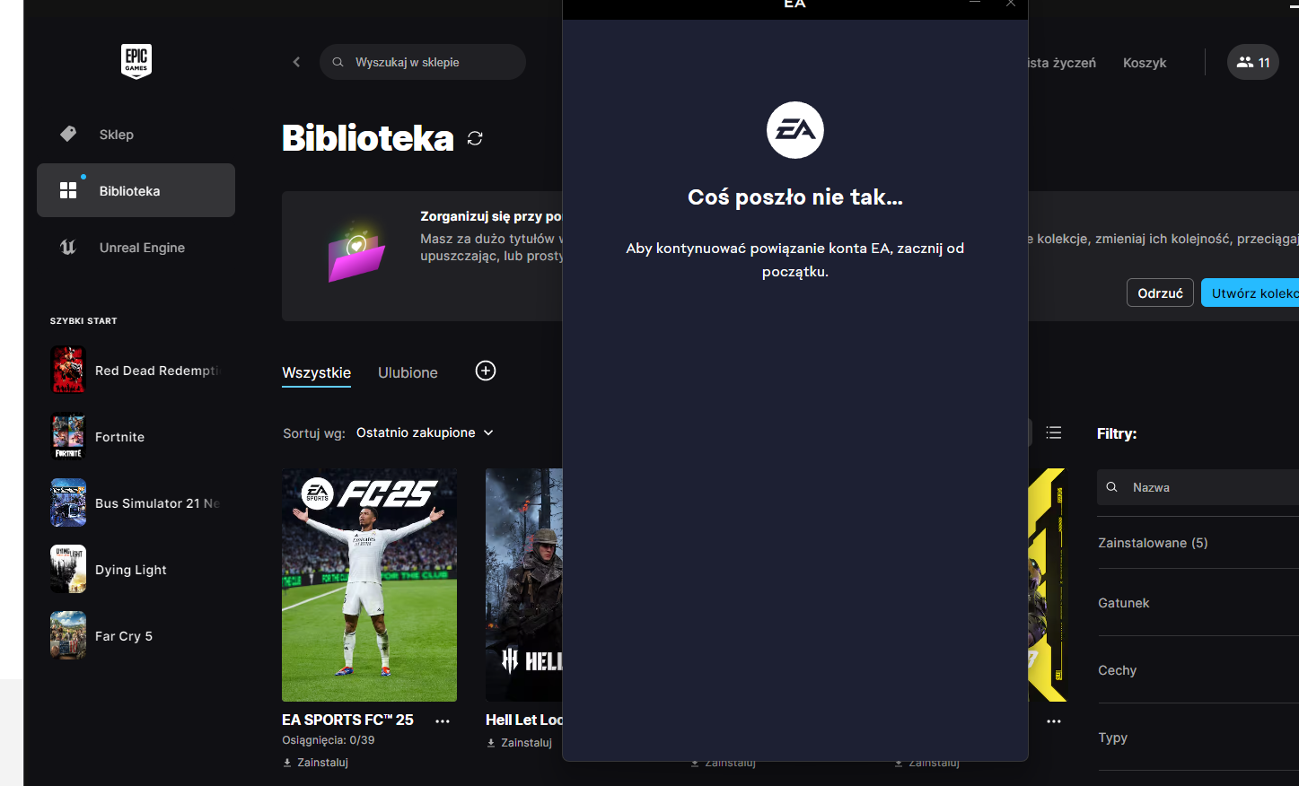
Task: Click the Epic Games logo
Action: [x=136, y=61]
